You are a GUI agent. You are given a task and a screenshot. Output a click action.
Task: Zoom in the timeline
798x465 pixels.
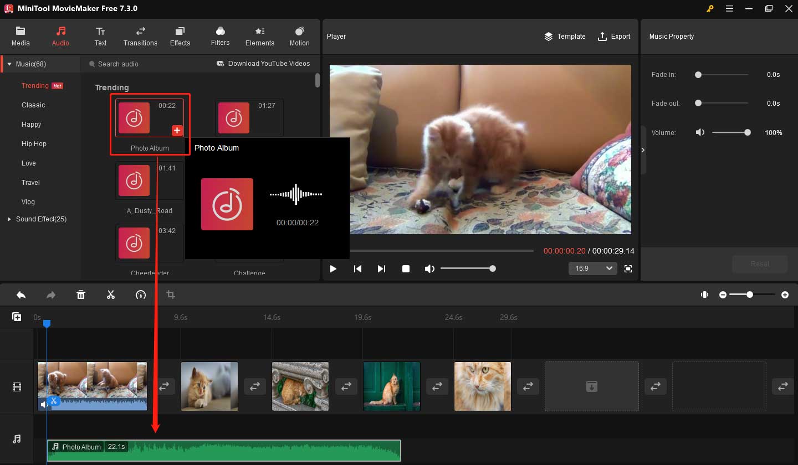(x=785, y=295)
